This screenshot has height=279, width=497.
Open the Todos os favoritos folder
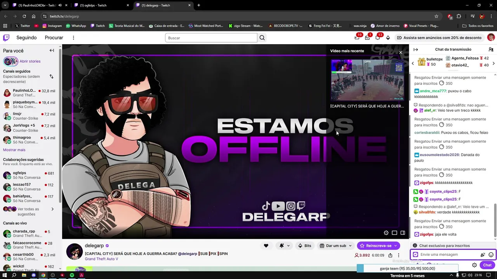(478, 26)
